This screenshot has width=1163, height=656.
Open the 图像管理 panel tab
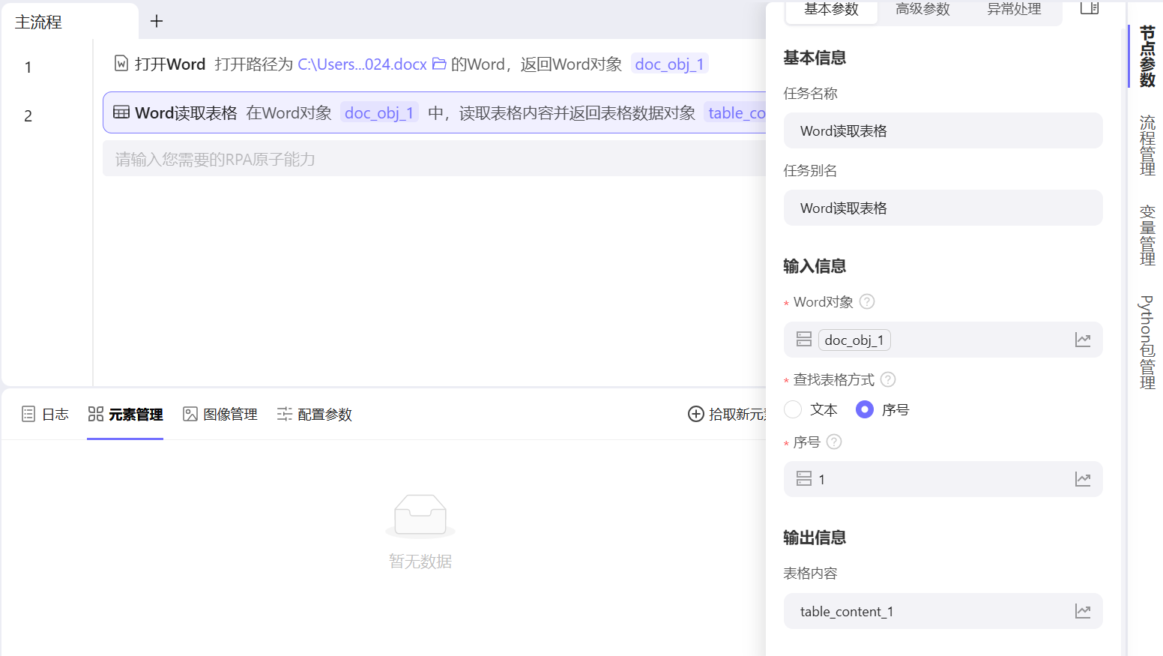pos(220,414)
